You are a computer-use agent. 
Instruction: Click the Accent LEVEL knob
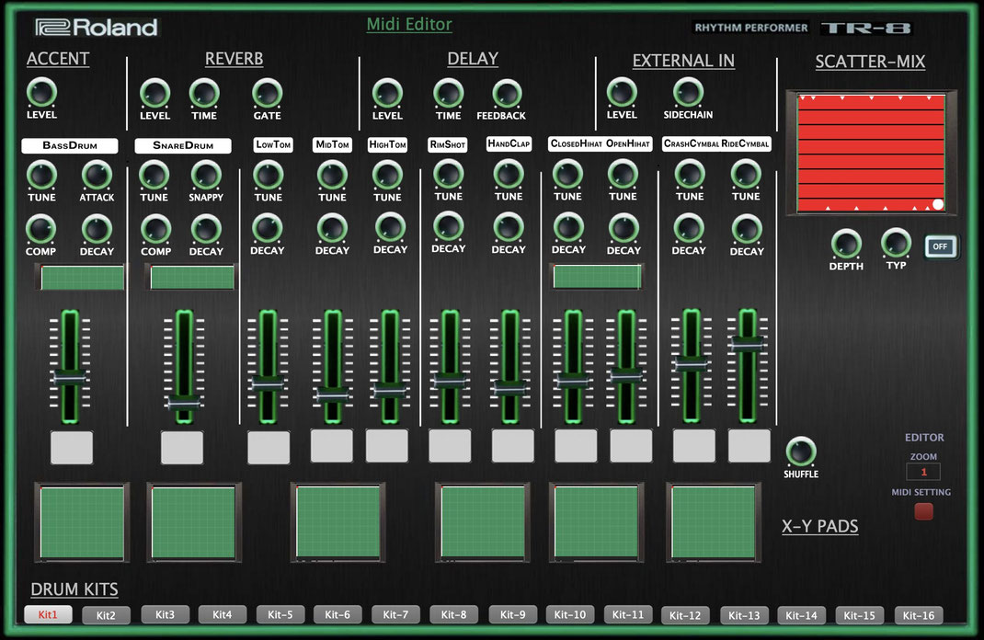click(x=41, y=93)
